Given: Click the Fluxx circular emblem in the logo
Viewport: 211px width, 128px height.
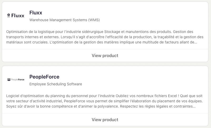Looking at the screenshot, I should pos(9,15).
